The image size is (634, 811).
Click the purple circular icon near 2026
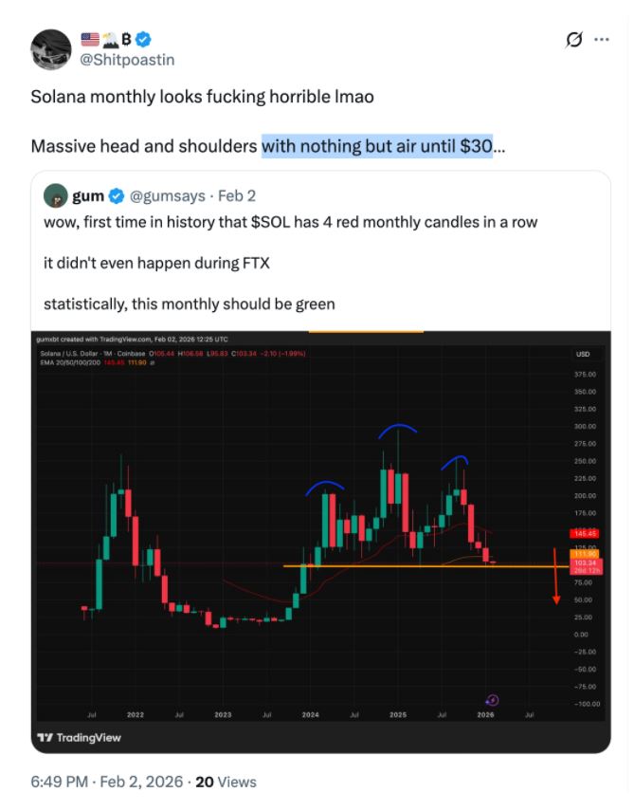click(492, 700)
